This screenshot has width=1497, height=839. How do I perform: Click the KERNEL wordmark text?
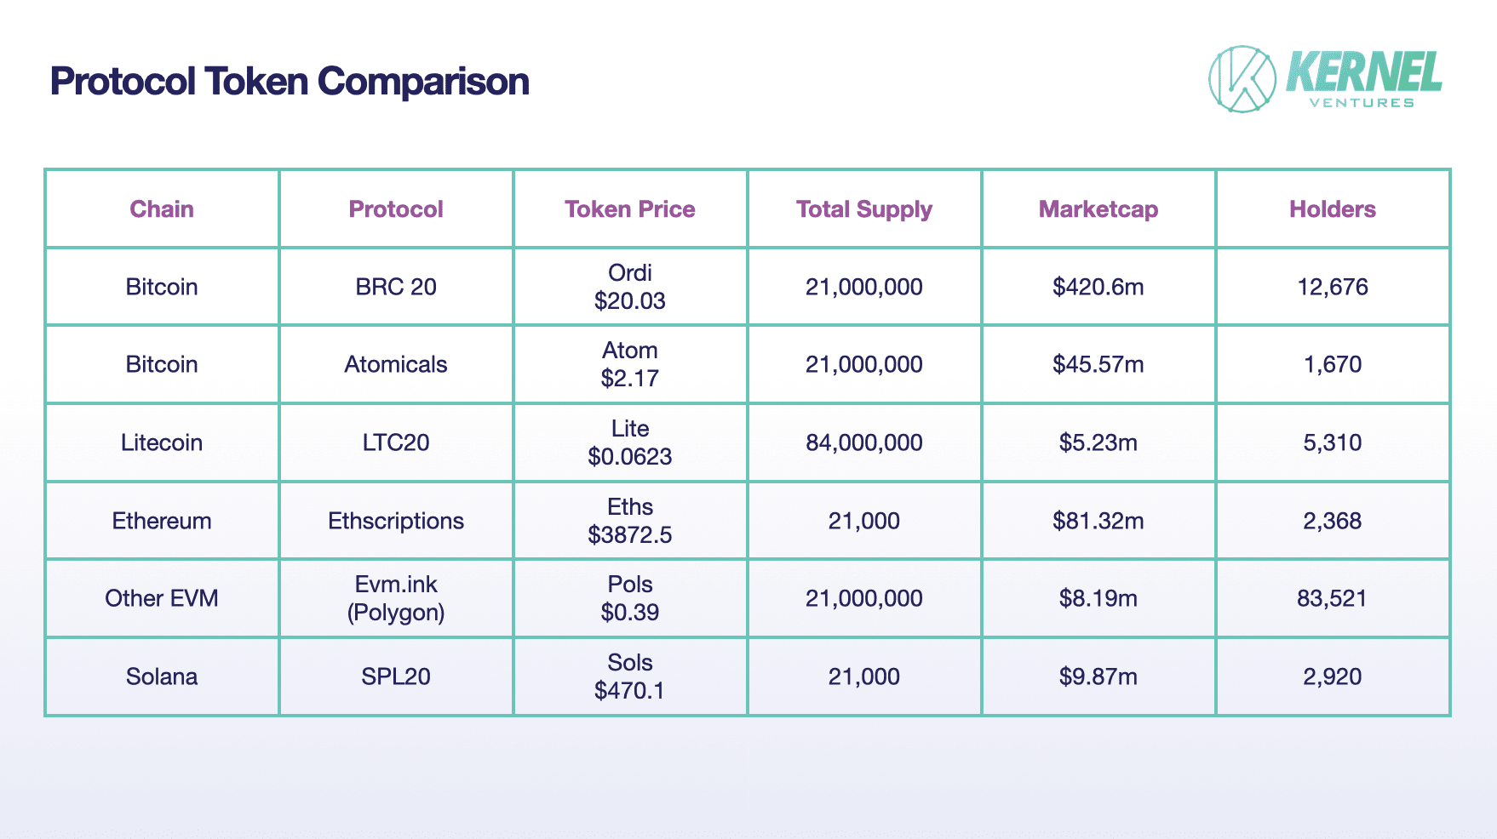1363,72
